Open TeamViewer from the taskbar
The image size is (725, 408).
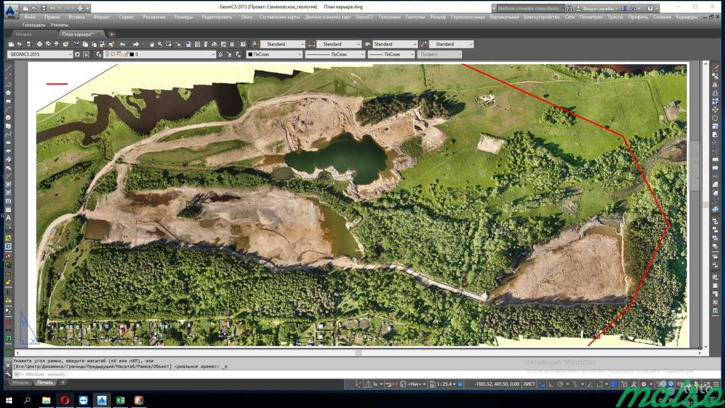point(83,399)
